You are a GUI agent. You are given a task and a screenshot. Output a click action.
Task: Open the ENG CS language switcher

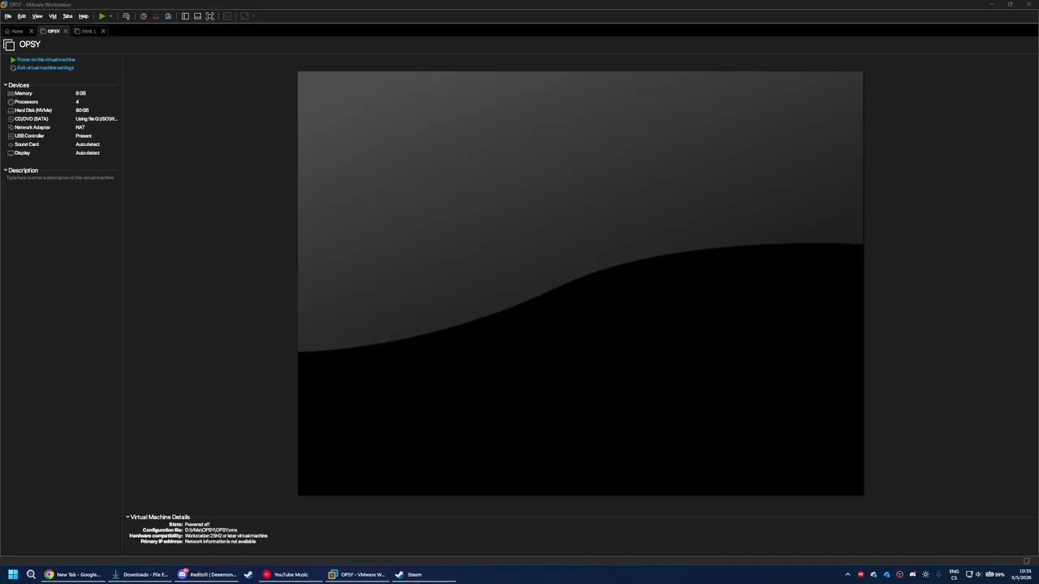pyautogui.click(x=954, y=574)
